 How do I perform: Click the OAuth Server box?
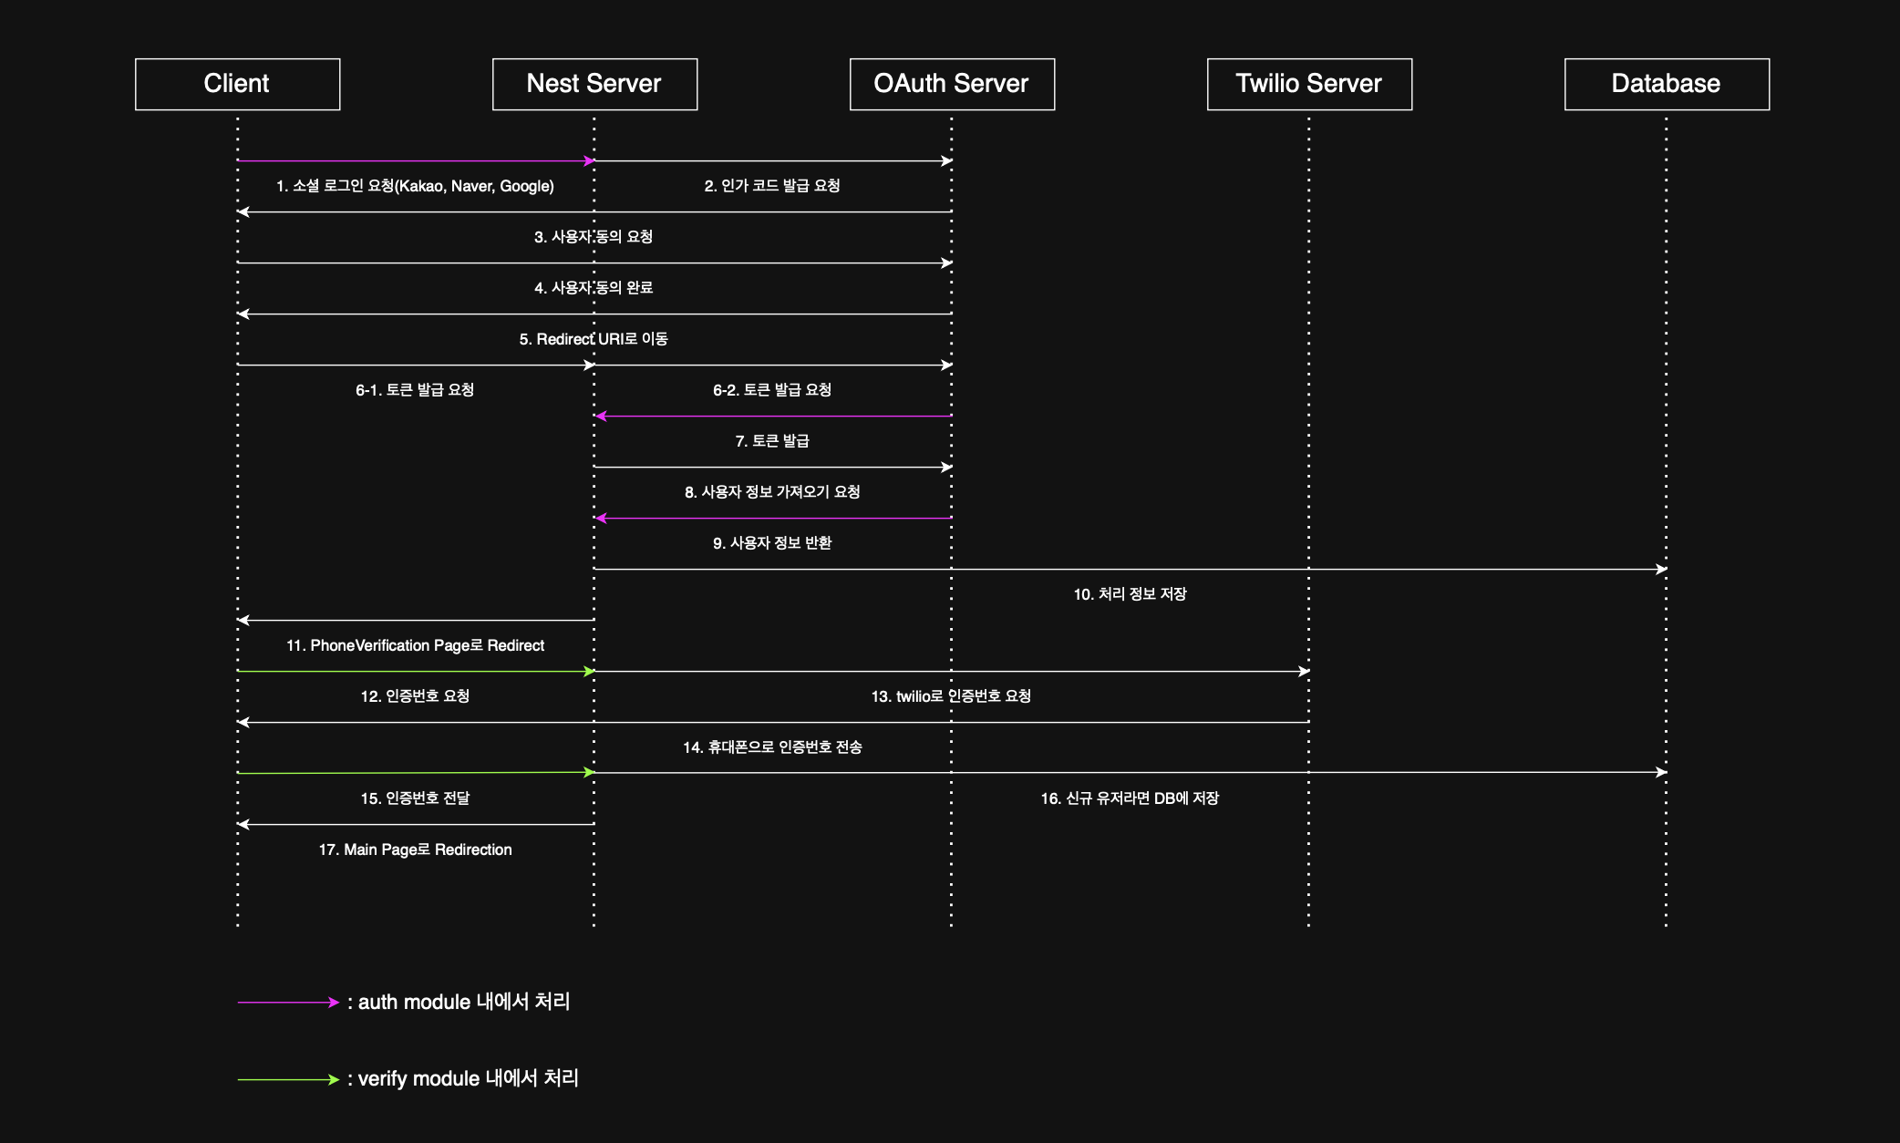952,84
